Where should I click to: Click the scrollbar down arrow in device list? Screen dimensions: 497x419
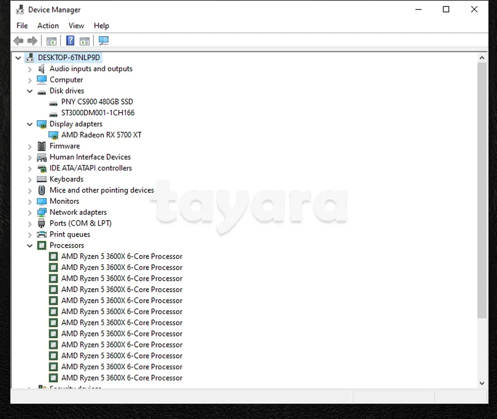pyautogui.click(x=482, y=383)
